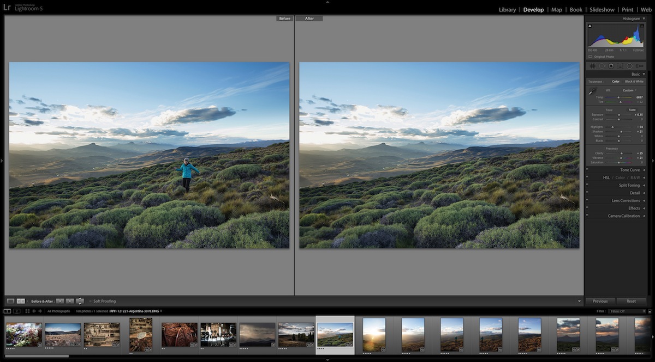Image resolution: width=655 pixels, height=362 pixels.
Task: Open the WB Custom preset dropdown
Action: coord(629,90)
